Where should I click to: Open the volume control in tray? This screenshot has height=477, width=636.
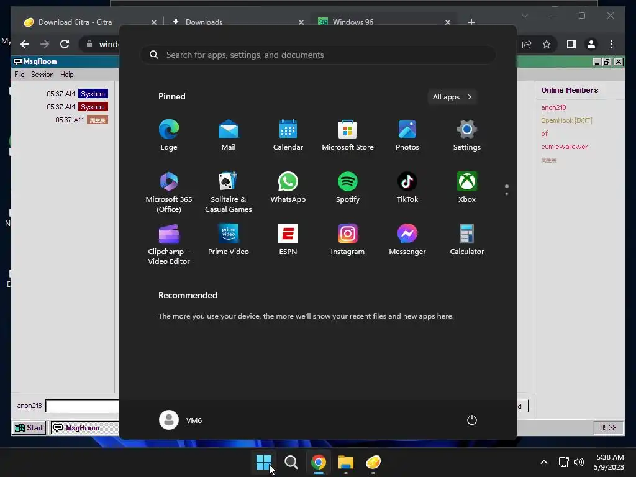(x=579, y=462)
